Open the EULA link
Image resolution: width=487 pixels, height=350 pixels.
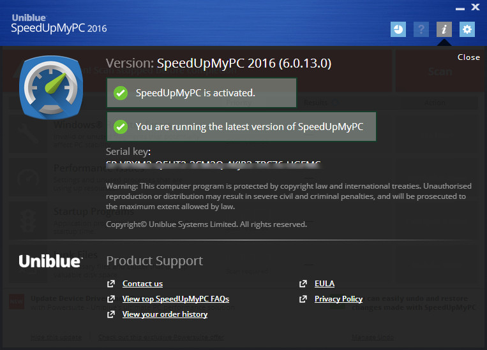tap(325, 284)
